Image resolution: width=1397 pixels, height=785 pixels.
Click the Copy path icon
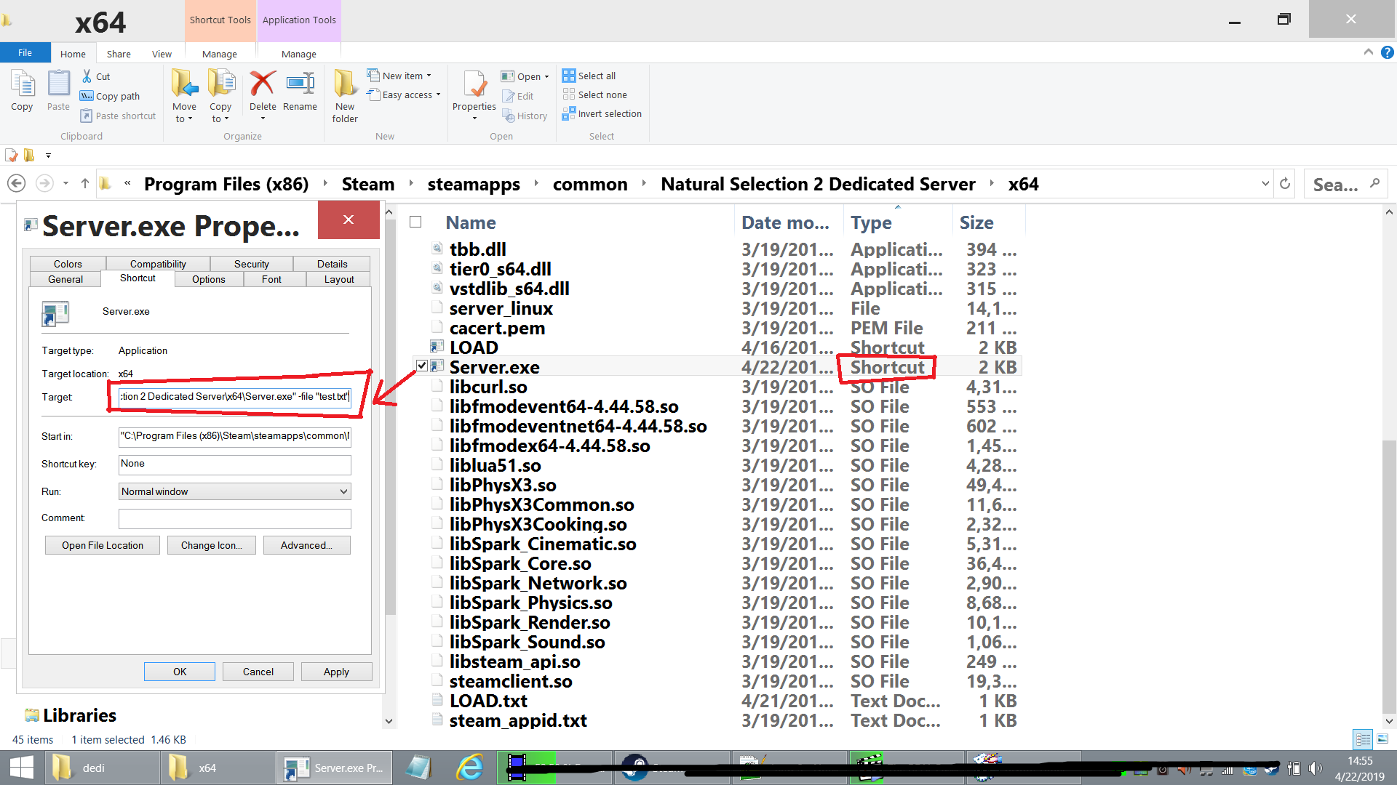87,96
